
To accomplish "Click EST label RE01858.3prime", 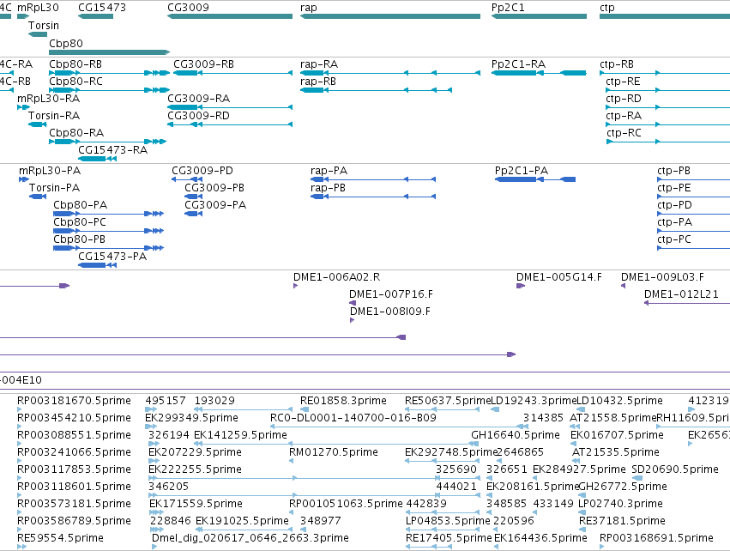I will click(344, 401).
